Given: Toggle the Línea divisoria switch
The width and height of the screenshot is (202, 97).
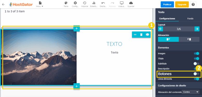Looking at the screenshot, I should [x=197, y=79].
